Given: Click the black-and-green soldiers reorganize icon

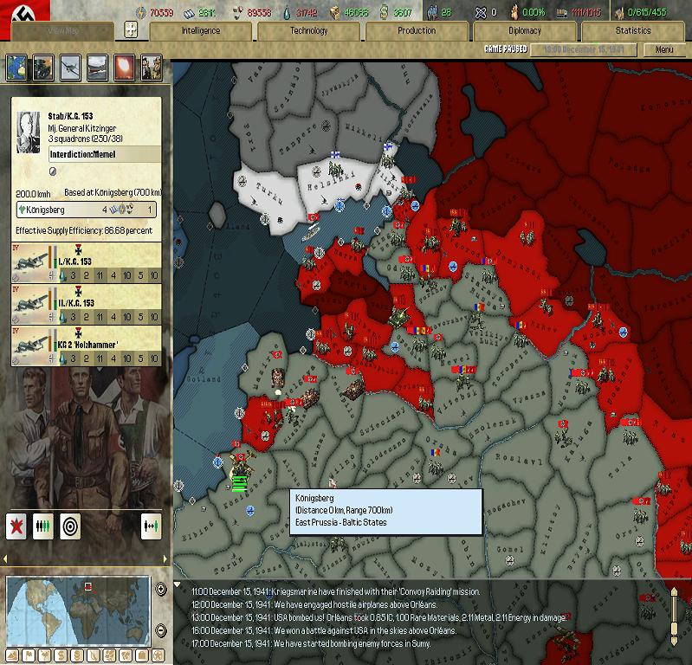Looking at the screenshot, I should pyautogui.click(x=43, y=526).
